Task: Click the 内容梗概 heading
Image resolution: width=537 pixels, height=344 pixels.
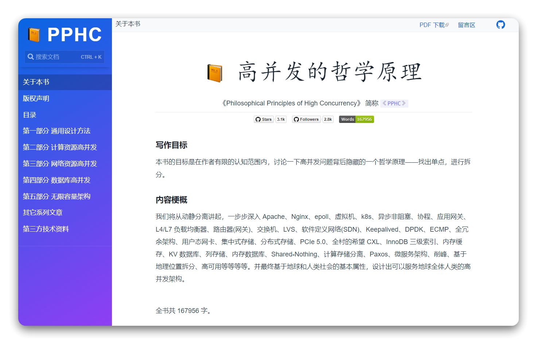Action: [171, 200]
